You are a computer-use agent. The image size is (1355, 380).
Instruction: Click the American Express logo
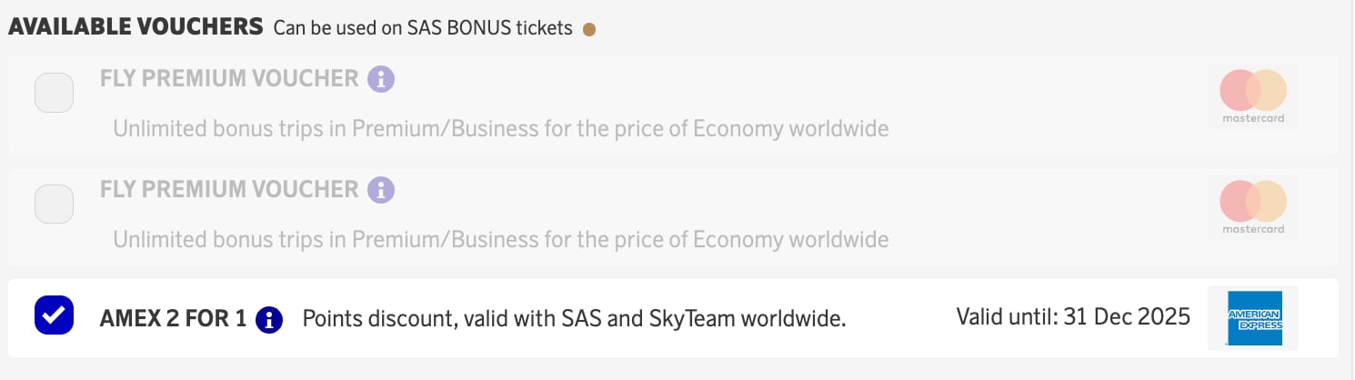click(1253, 318)
